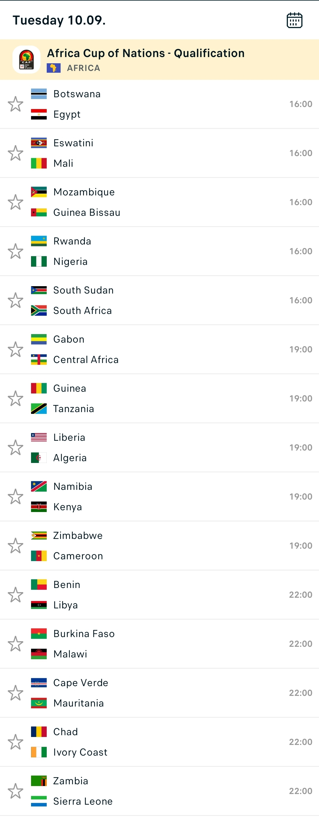
Task: Click the Africa region flag icon
Action: (x=54, y=68)
